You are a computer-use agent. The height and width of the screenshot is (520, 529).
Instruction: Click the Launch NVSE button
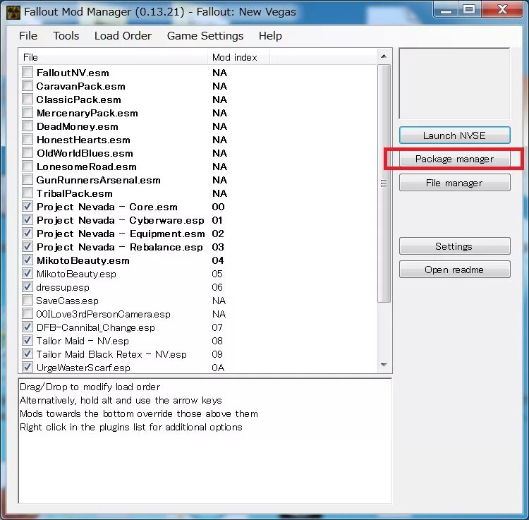tap(454, 135)
